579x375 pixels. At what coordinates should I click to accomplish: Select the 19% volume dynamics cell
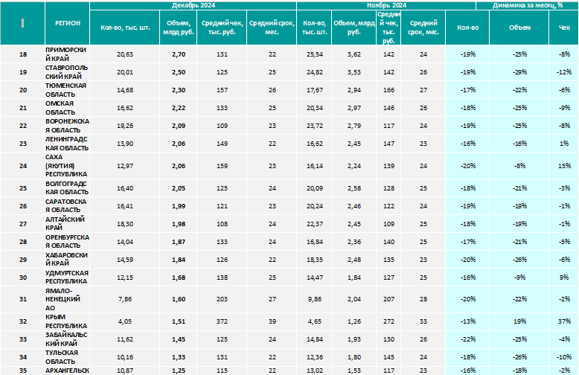tap(519, 321)
